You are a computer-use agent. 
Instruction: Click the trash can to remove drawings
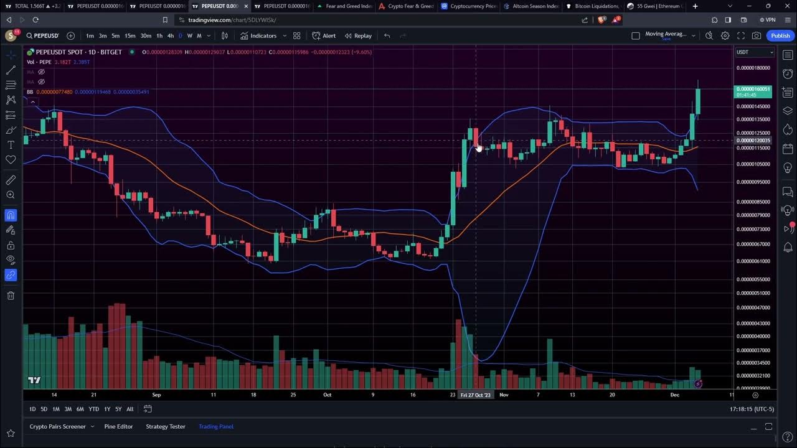click(x=11, y=296)
